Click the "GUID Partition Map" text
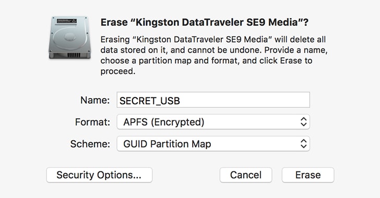This screenshot has width=380, height=198. pyautogui.click(x=167, y=144)
